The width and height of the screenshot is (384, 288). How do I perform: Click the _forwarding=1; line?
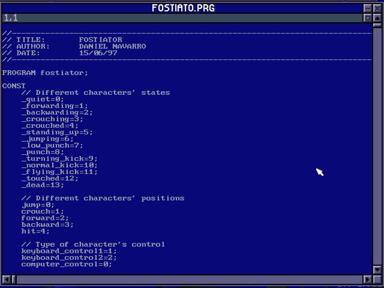point(55,106)
